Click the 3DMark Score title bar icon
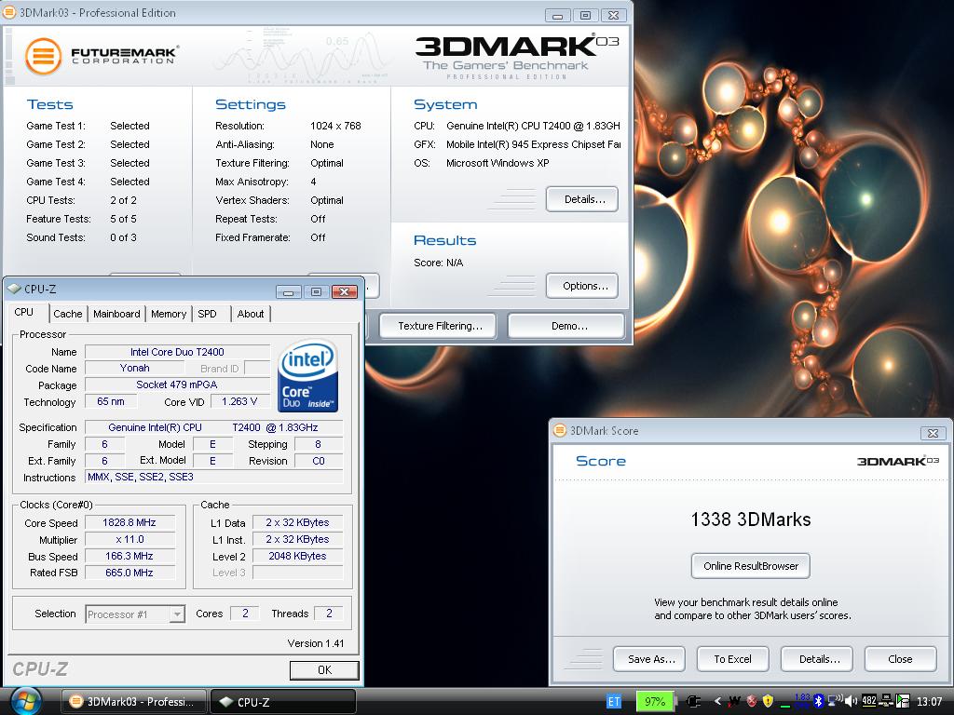Screen dimensions: 954x715 tap(560, 430)
